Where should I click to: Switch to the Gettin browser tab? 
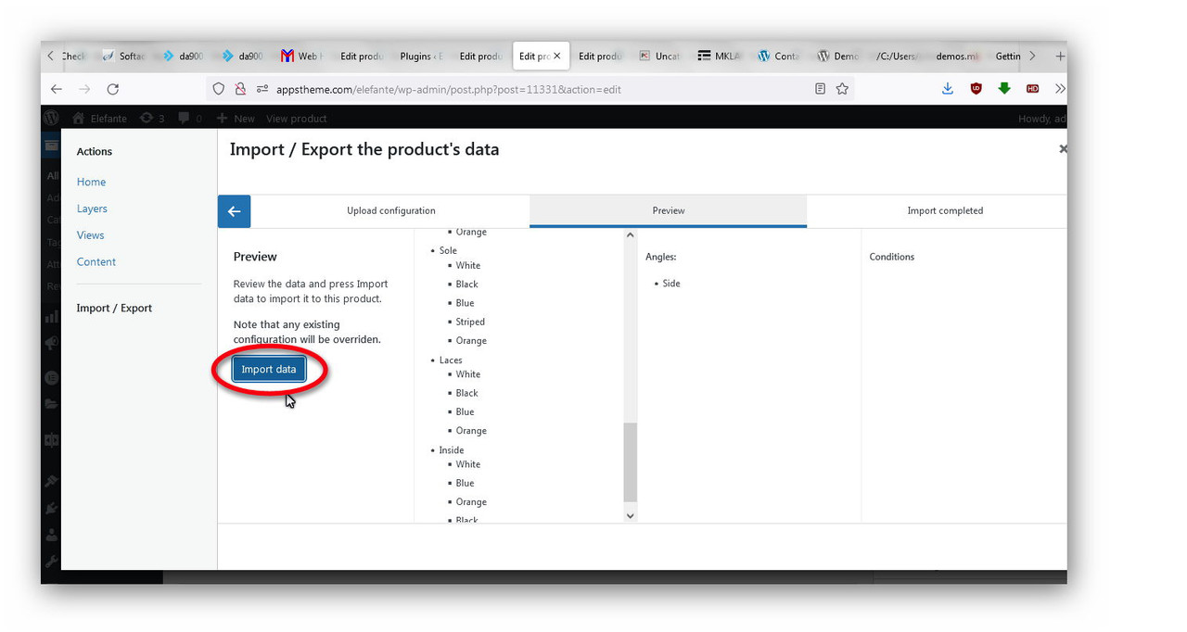1008,56
